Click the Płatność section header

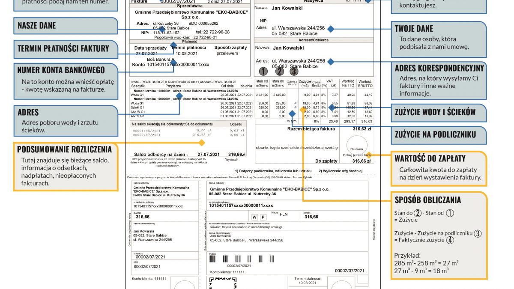189,42
